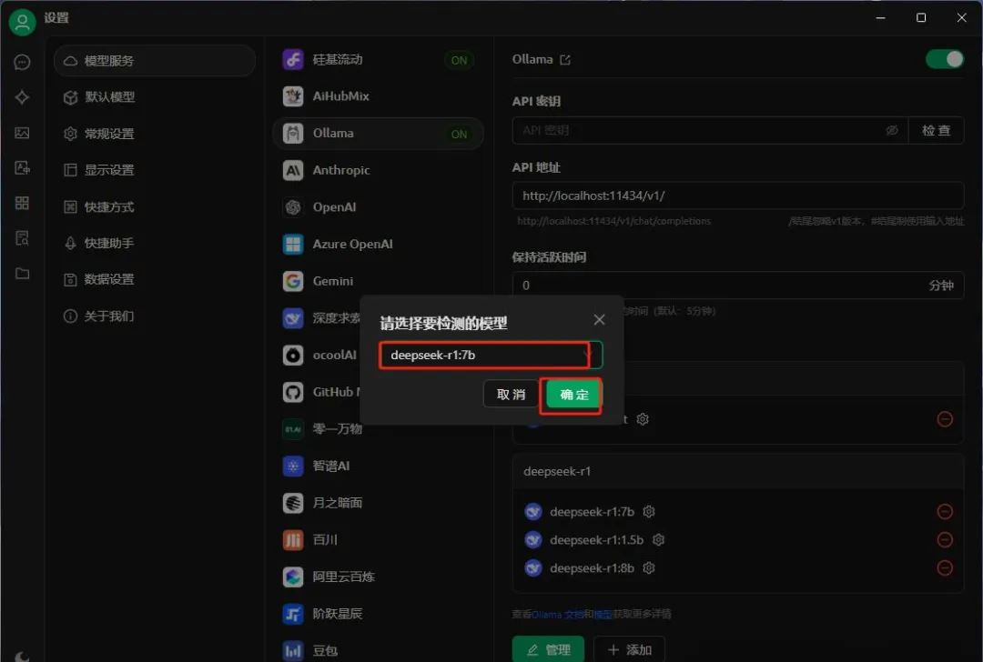This screenshot has width=983, height=662.
Task: Select the 深度求索 provider
Action: (x=319, y=318)
